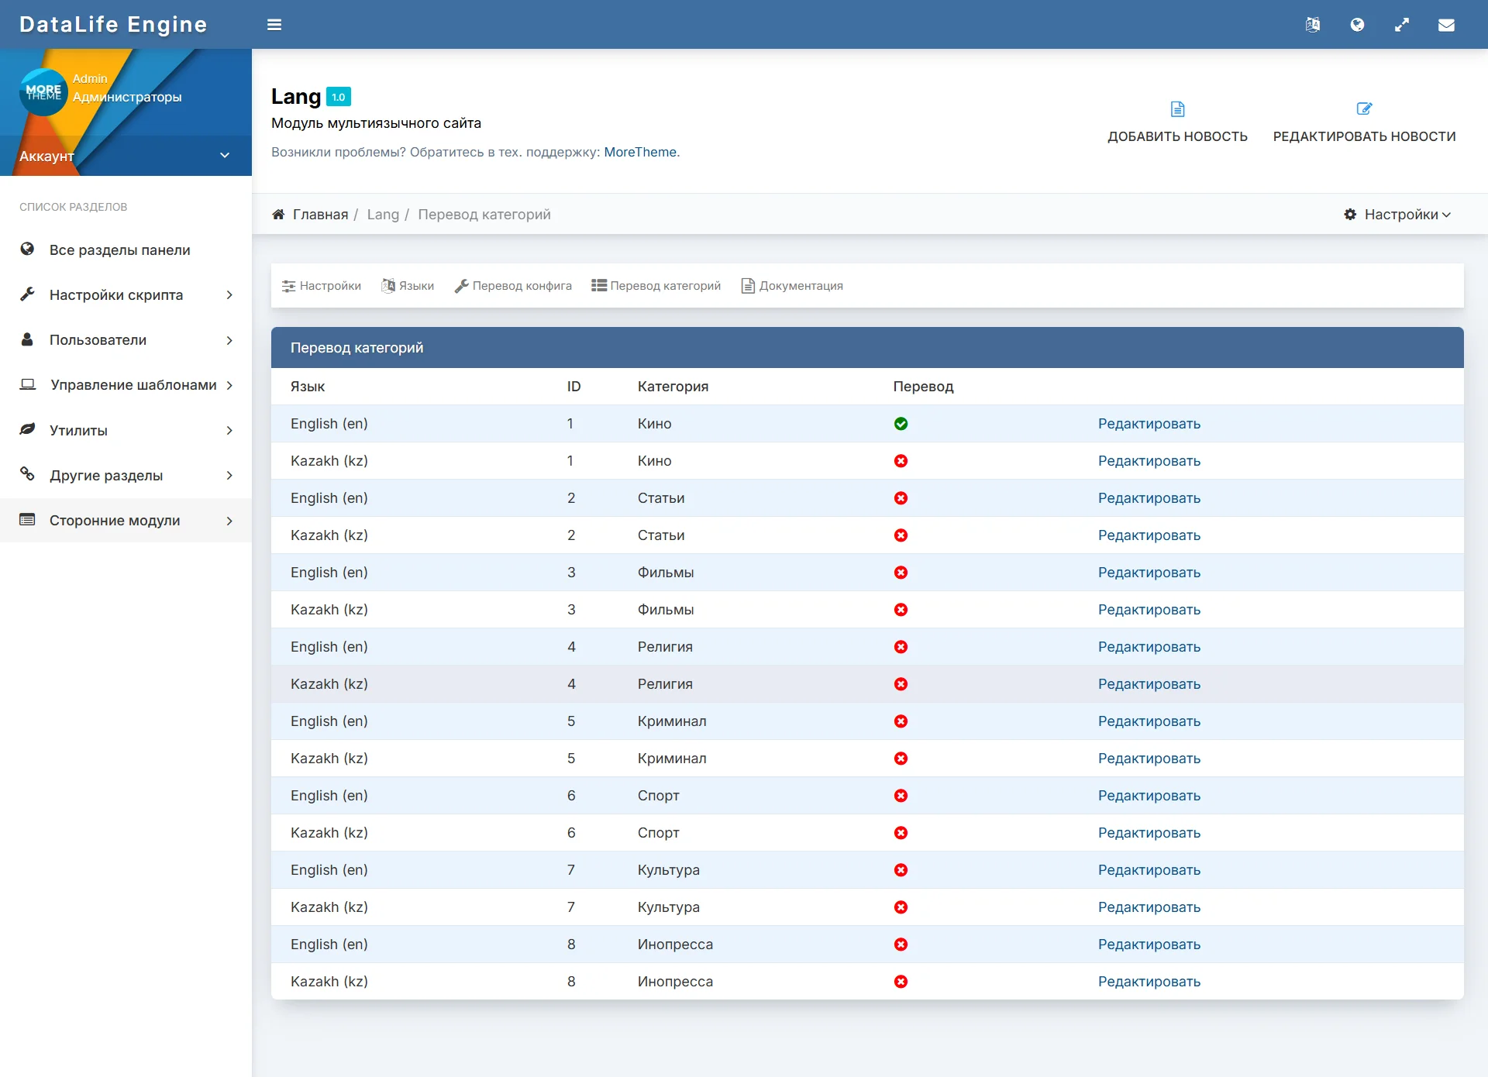The image size is (1488, 1077).
Task: Click the Edit News pencil icon
Action: (1364, 109)
